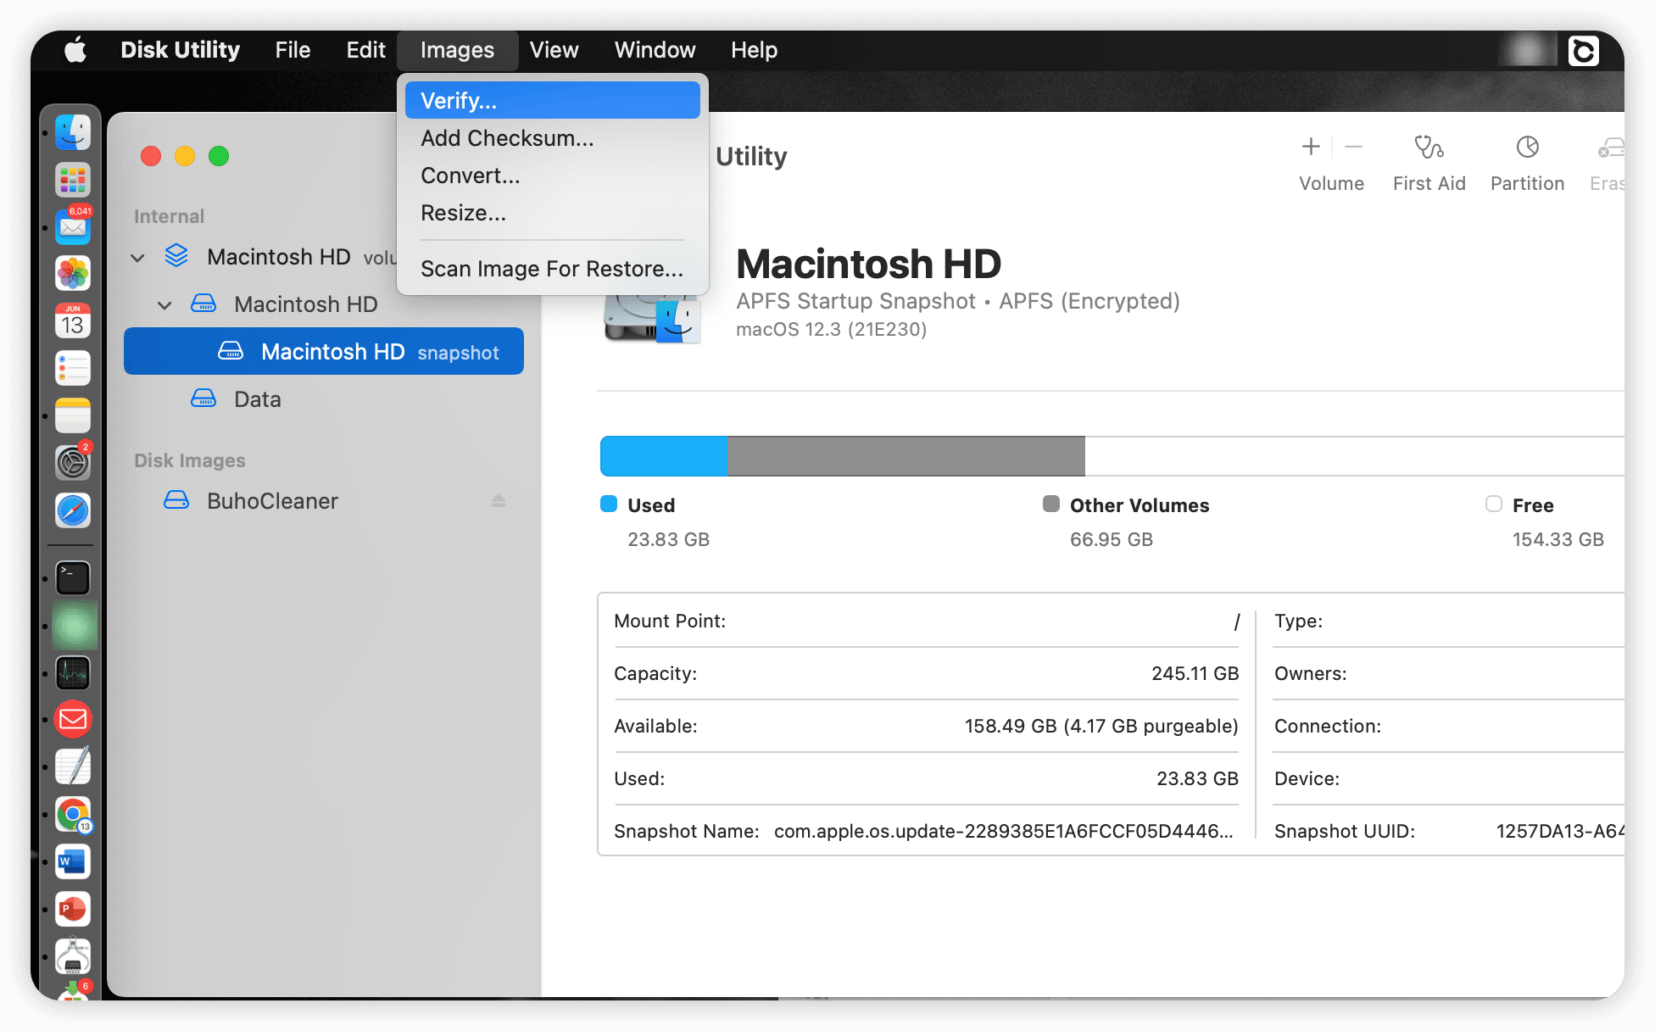Close the Images menu via its title

(457, 50)
